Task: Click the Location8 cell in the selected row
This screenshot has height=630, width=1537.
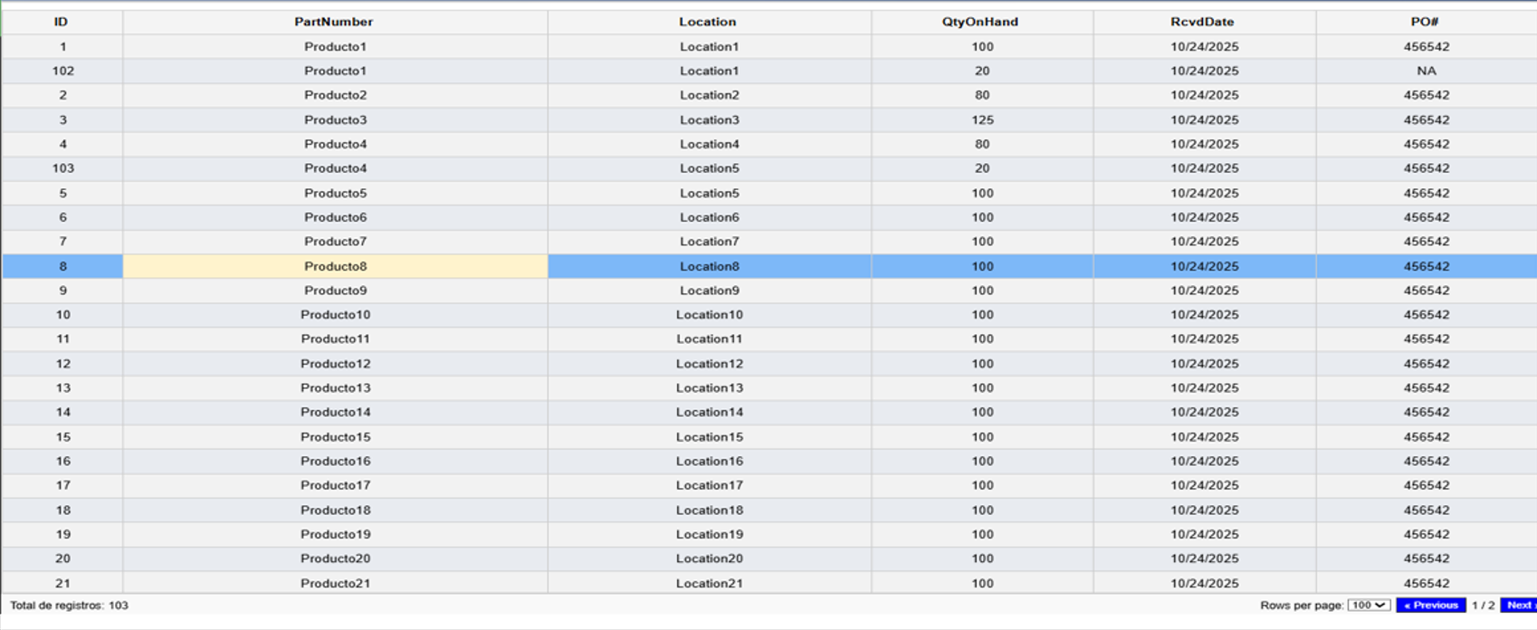Action: click(x=709, y=266)
